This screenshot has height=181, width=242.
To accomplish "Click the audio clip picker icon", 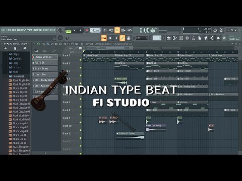I will [x=45, y=51].
